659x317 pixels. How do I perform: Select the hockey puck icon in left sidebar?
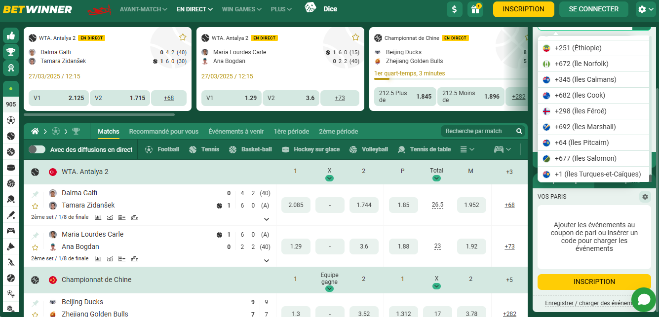click(x=11, y=168)
